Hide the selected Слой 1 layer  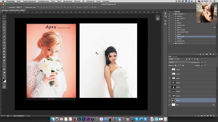(170, 100)
